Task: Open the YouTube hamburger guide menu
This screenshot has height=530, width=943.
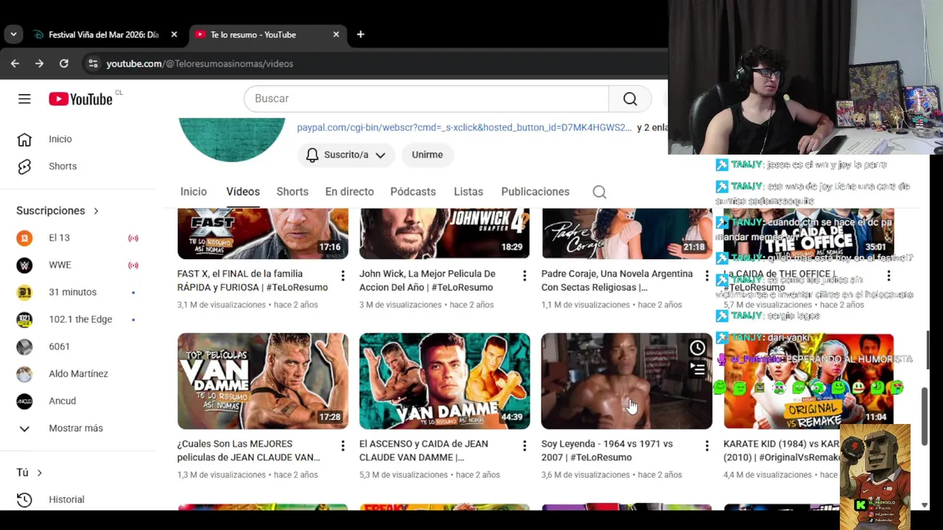Action: coord(24,99)
